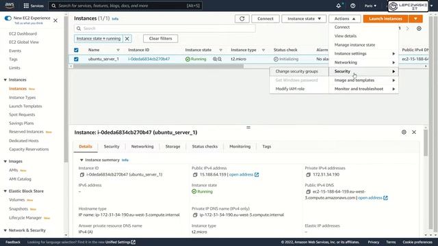Collapse Network & Security section
This screenshot has width=438, height=246.
coord(5,230)
